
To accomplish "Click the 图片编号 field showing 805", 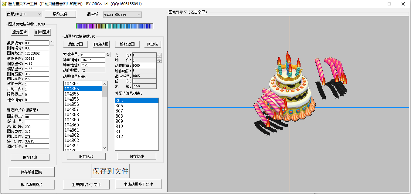I will pos(37,48).
